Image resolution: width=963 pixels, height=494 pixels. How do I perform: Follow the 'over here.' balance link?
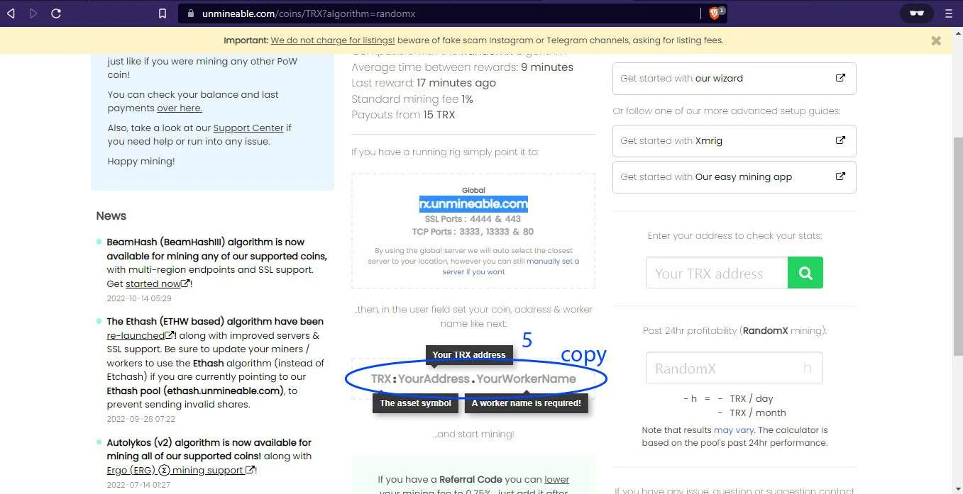pos(180,108)
